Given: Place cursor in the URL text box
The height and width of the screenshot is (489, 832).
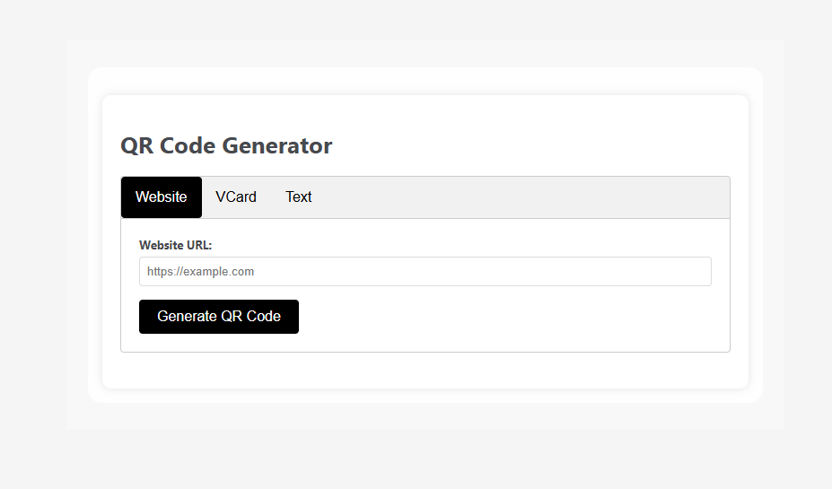Looking at the screenshot, I should (425, 272).
